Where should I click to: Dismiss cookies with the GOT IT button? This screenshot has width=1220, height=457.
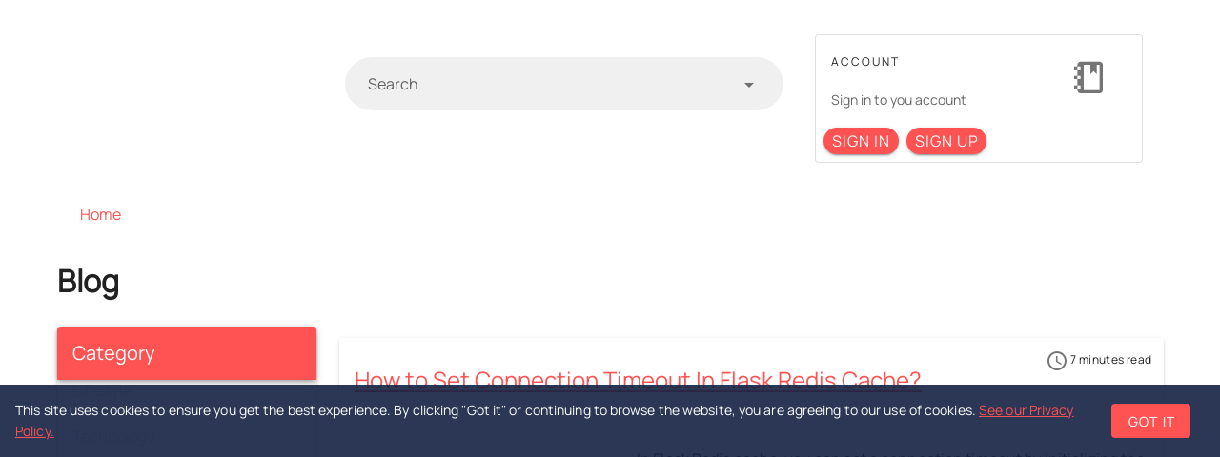click(x=1150, y=421)
